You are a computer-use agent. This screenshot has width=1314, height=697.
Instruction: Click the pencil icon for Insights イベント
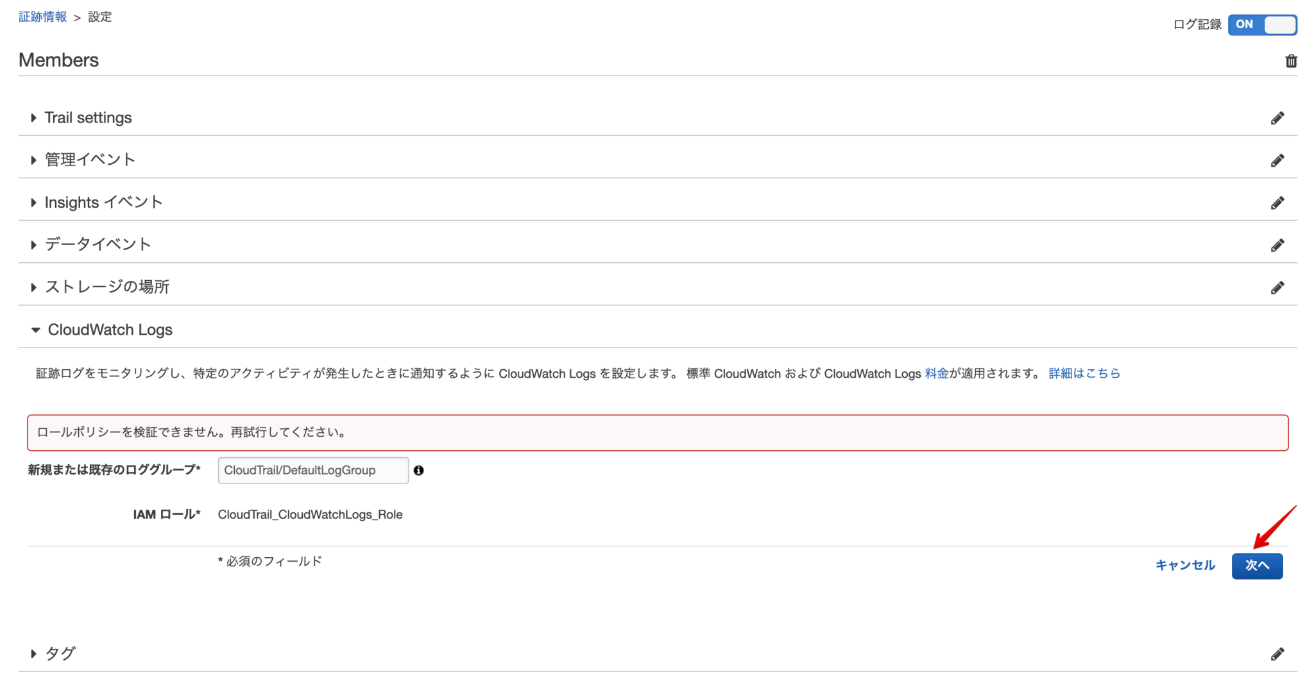point(1277,202)
